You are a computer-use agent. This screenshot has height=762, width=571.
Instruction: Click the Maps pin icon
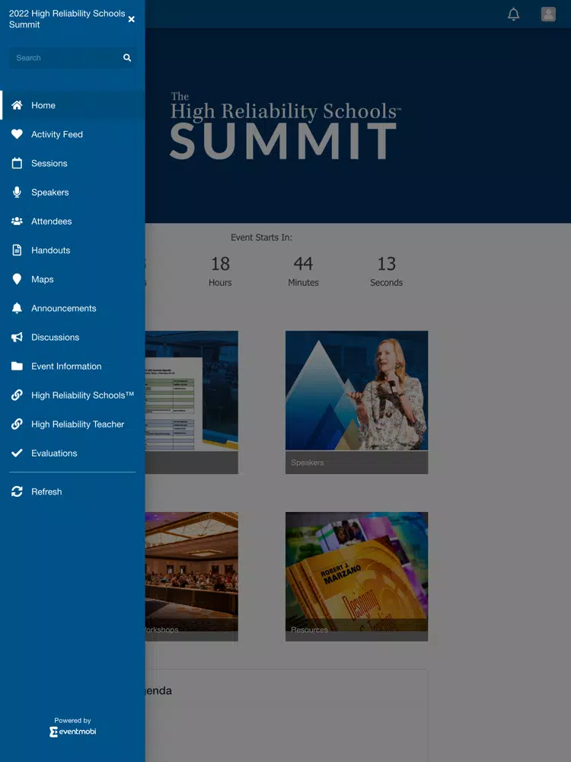[x=17, y=280]
